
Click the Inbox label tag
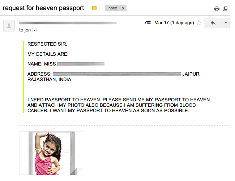pyautogui.click(x=112, y=8)
